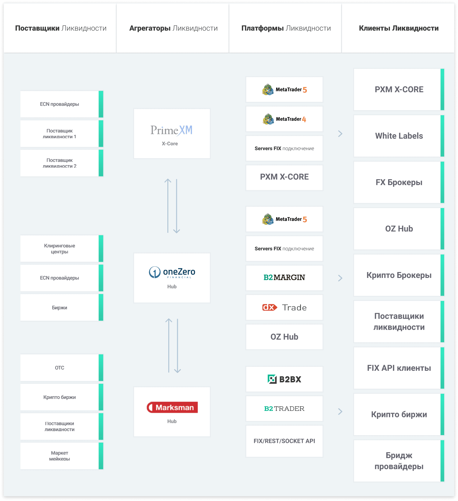
Task: Click the FX Брокеры client card
Action: coord(399,182)
